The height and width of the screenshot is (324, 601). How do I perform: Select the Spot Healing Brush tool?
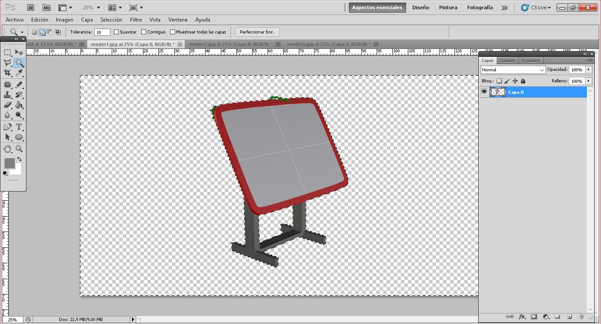coord(7,85)
